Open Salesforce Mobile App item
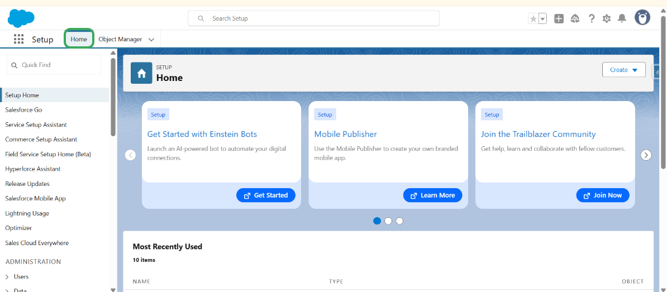The width and height of the screenshot is (667, 292). [x=35, y=199]
